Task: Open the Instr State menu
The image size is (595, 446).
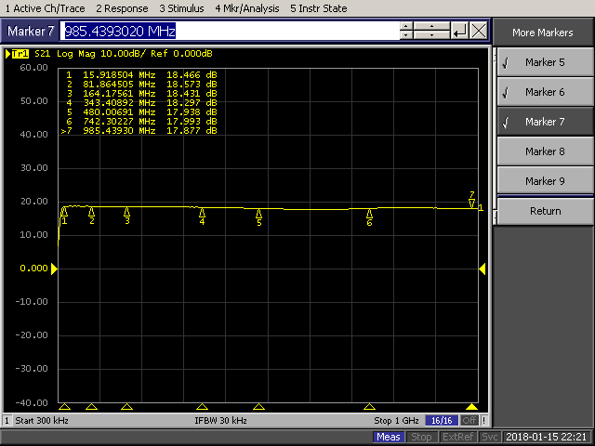Action: pos(319,8)
